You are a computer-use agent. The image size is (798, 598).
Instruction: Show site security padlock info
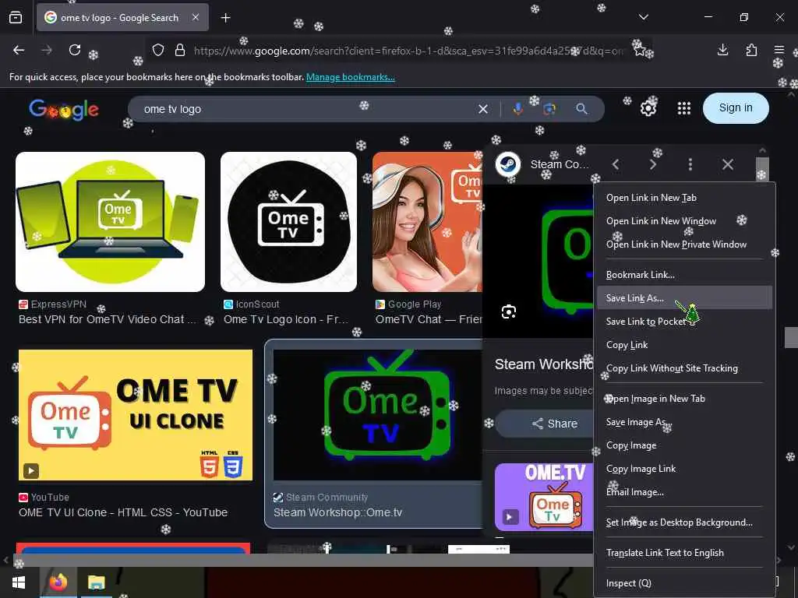pos(180,51)
